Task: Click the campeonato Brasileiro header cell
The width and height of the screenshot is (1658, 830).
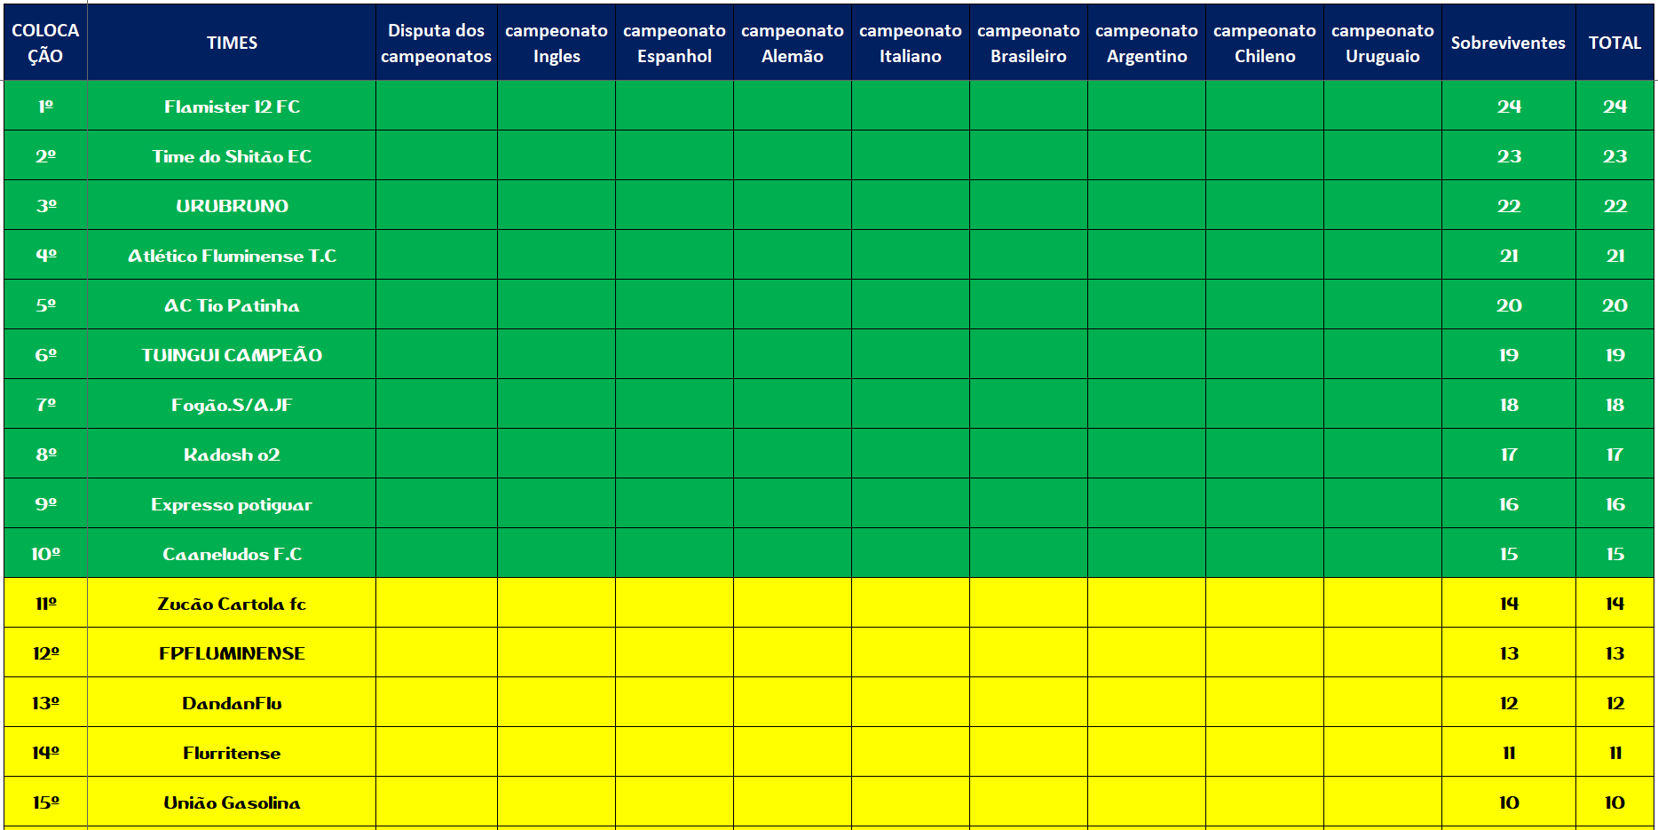Action: (1028, 43)
